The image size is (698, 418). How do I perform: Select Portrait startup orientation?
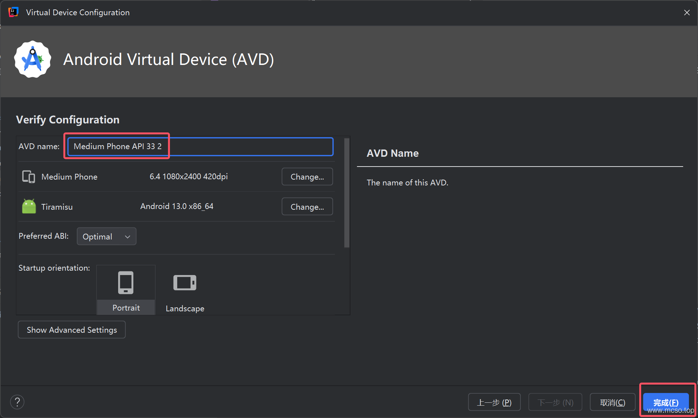[x=126, y=290]
